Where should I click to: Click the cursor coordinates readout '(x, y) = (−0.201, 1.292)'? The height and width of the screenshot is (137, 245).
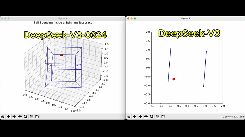(233, 117)
